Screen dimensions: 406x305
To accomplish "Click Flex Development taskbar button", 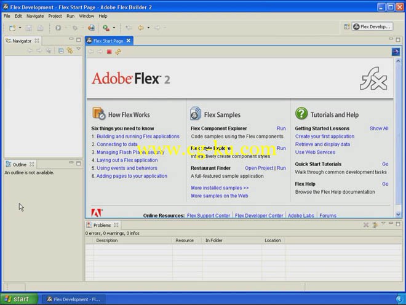I will point(74,299).
